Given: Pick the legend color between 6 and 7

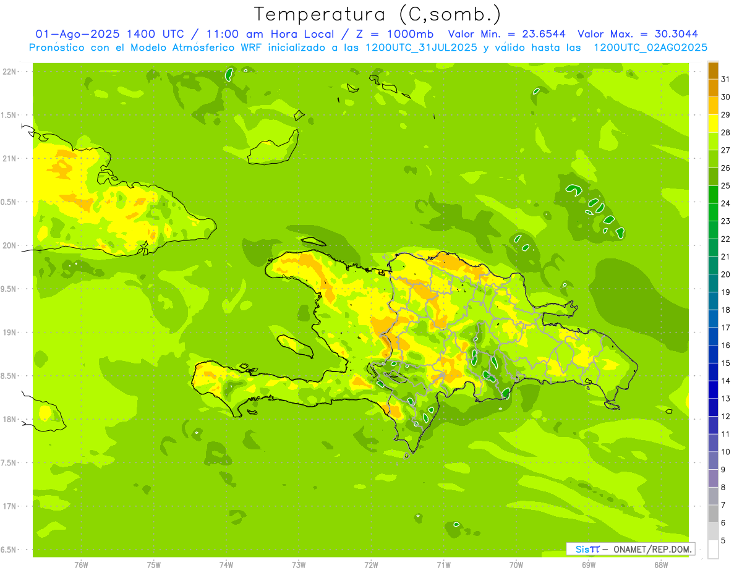Looking at the screenshot, I should (x=713, y=514).
